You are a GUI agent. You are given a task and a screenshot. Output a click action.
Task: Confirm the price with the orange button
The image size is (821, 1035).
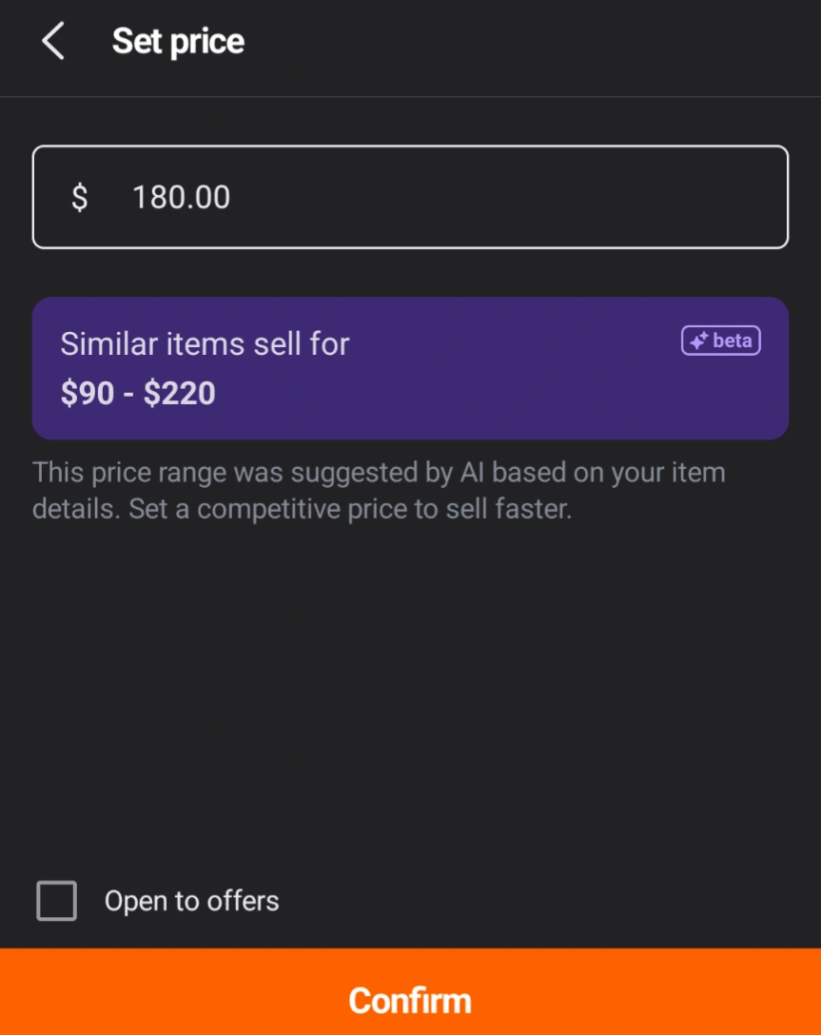click(x=411, y=991)
